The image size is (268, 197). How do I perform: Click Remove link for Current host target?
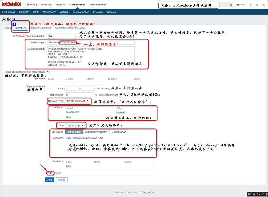(121, 112)
